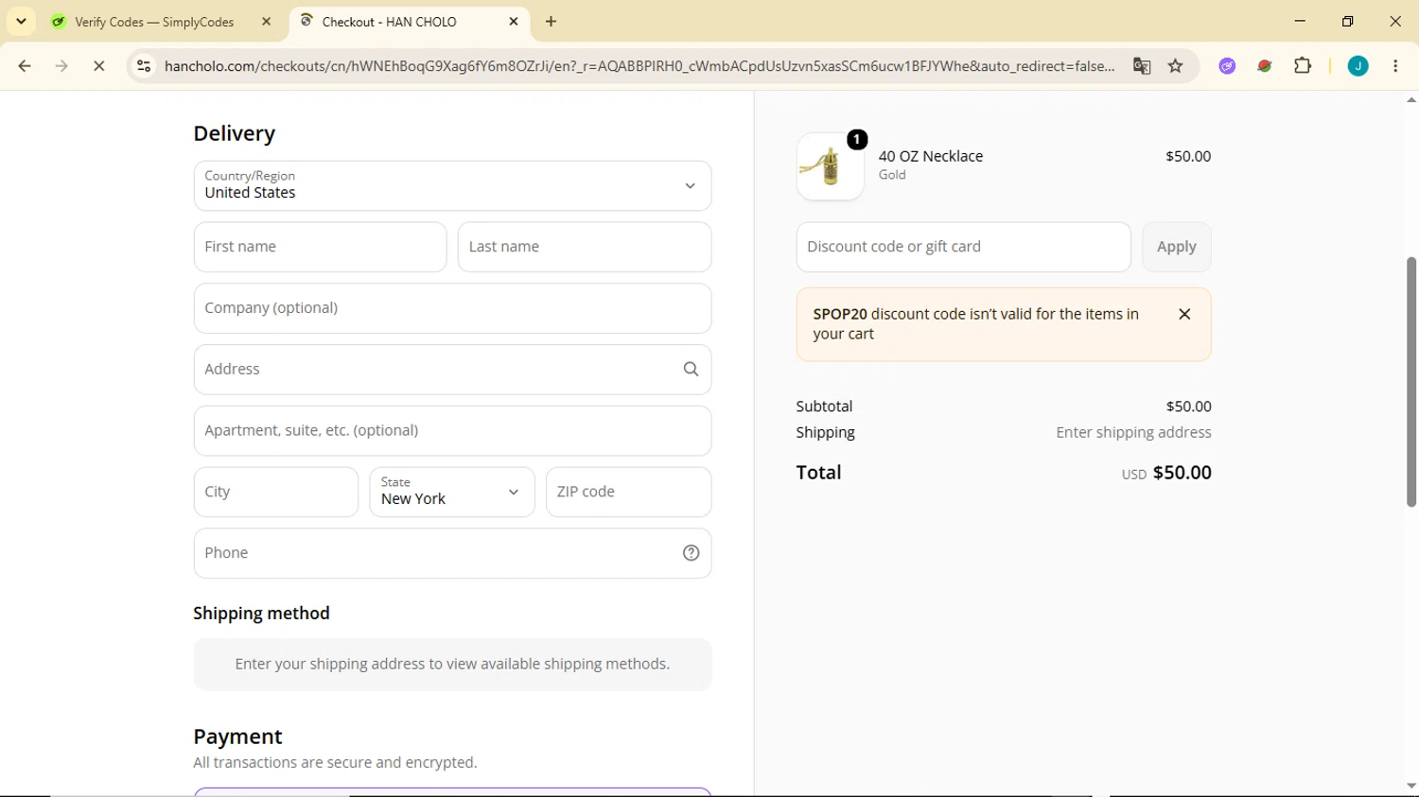This screenshot has height=797, width=1419.
Task: Click the 40 OZ Necklace product thumbnail
Action: tap(830, 166)
